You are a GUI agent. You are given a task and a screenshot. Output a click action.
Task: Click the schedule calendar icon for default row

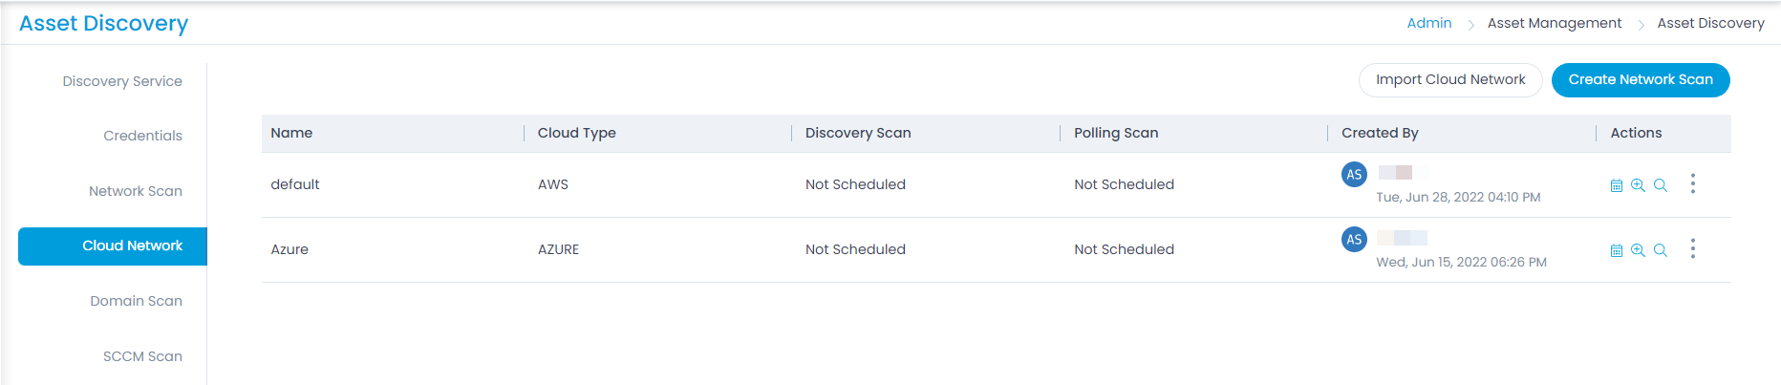pos(1617,185)
